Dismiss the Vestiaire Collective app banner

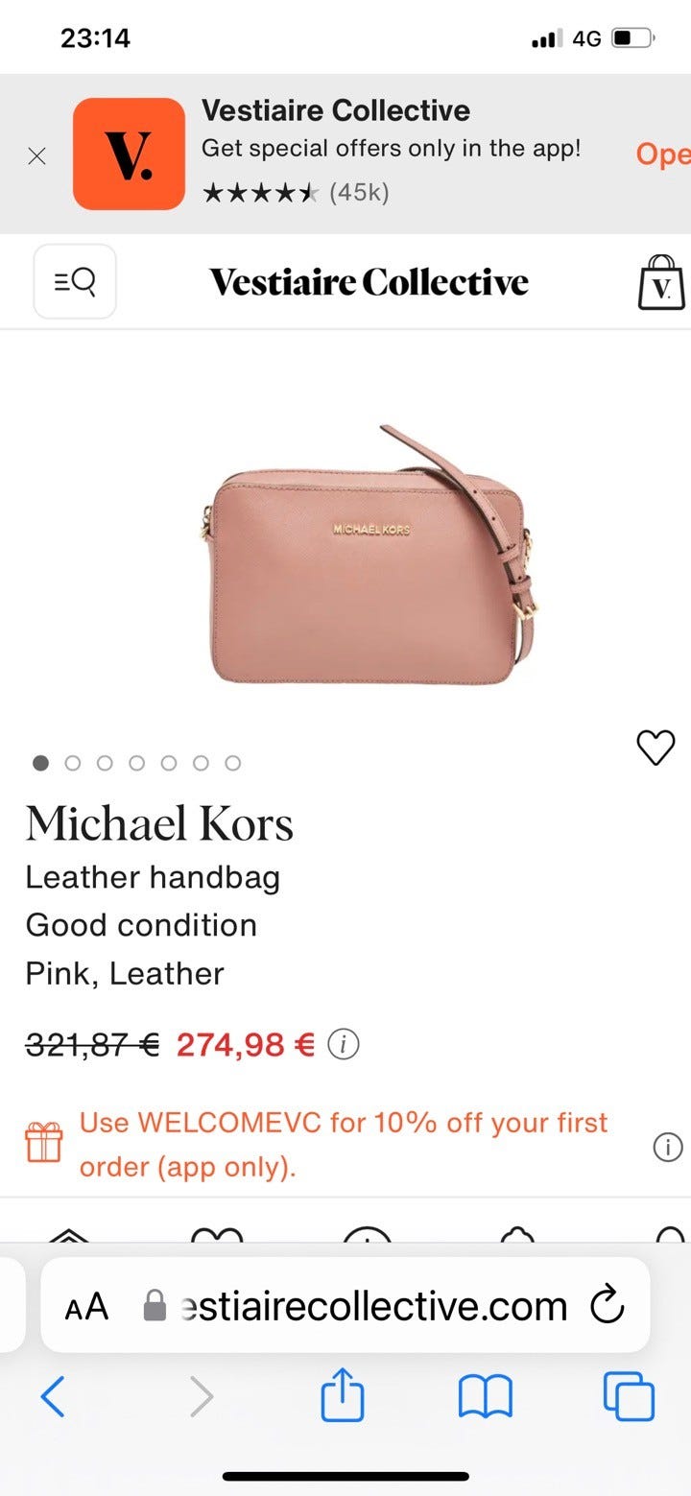36,155
